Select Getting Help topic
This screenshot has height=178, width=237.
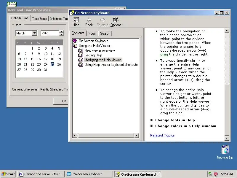93,55
